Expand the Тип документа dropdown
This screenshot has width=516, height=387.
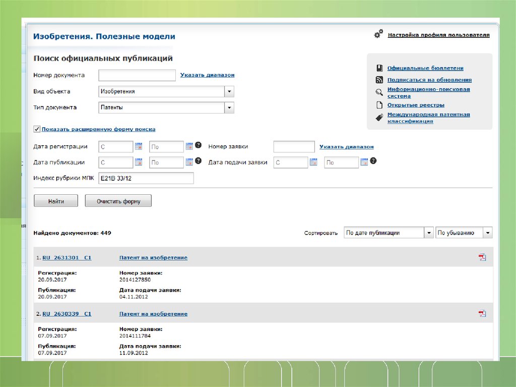point(229,107)
